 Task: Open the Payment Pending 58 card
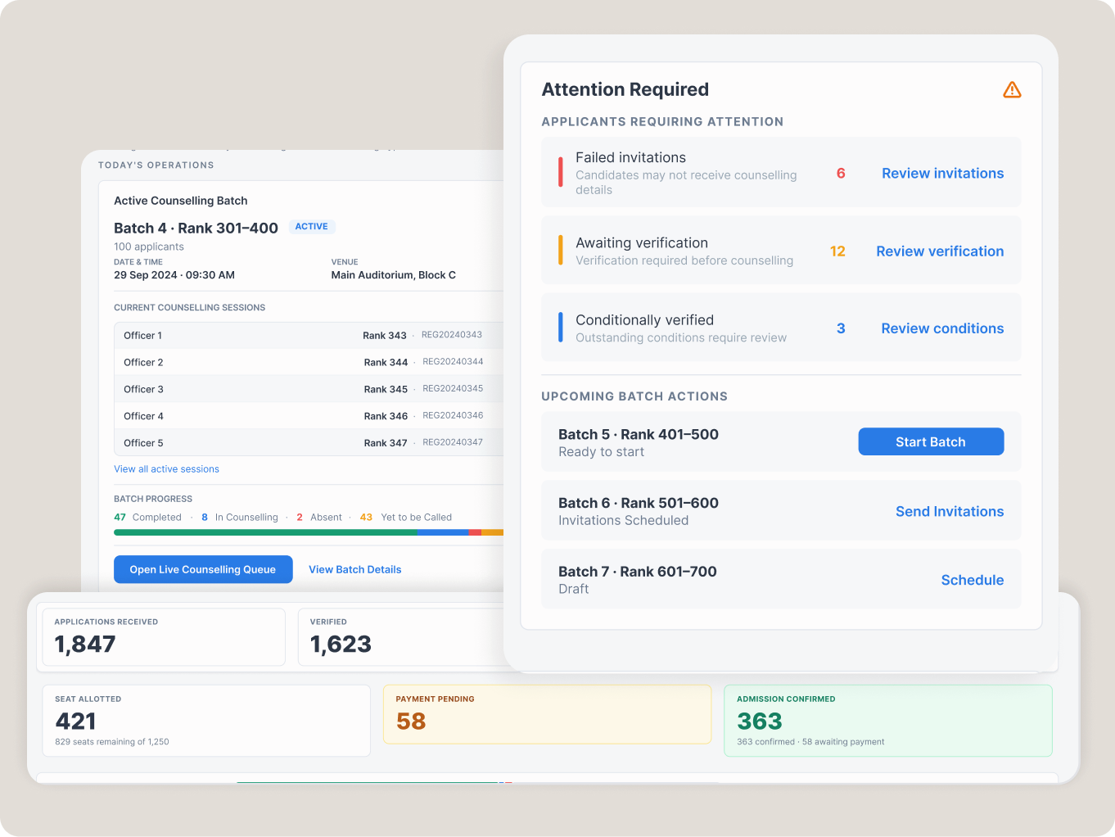[547, 714]
